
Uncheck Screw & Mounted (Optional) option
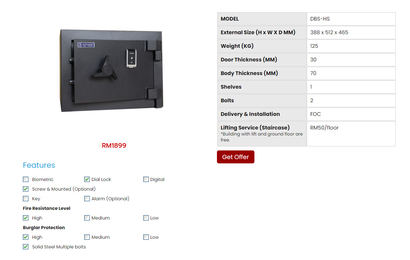pyautogui.click(x=26, y=189)
